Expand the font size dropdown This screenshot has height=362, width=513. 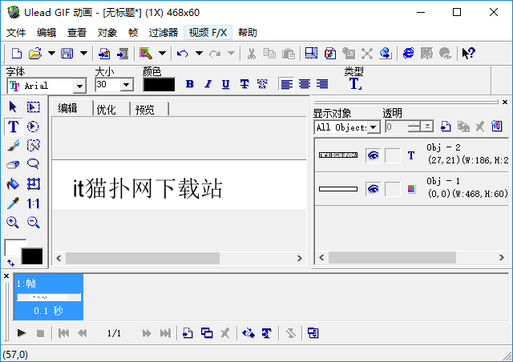click(x=127, y=86)
